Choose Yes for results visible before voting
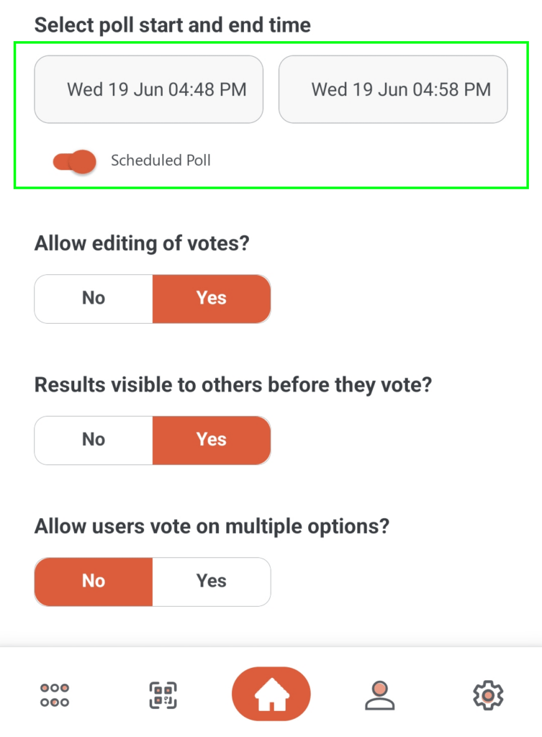 [212, 439]
